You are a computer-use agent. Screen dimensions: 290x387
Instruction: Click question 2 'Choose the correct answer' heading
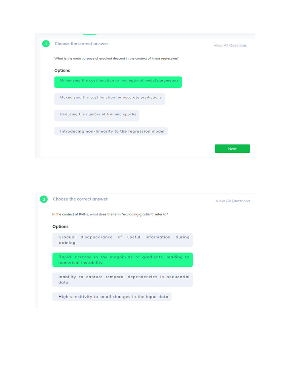80,199
